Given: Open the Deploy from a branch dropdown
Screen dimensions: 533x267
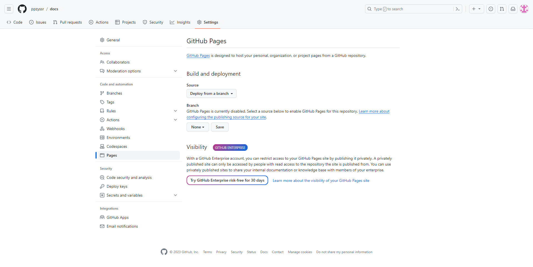Looking at the screenshot, I should 211,93.
